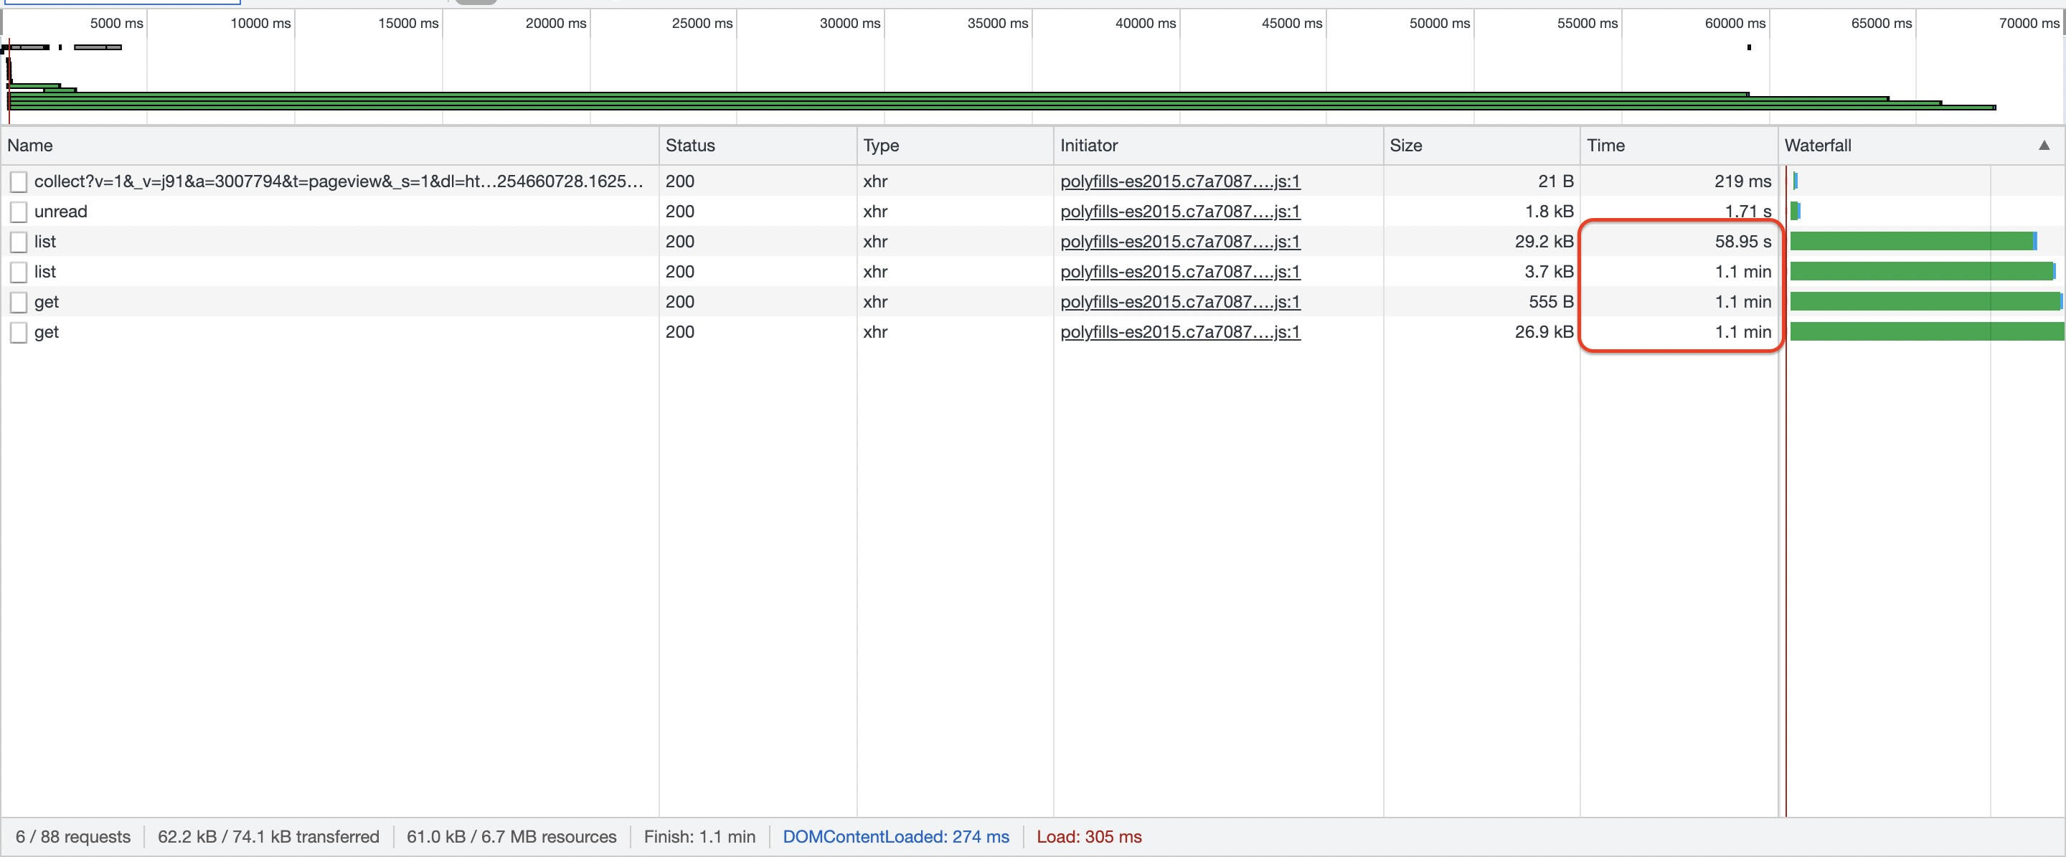Image resolution: width=2066 pixels, height=857 pixels.
Task: Click the 30000 ms overview timeline marker
Action: 849,23
